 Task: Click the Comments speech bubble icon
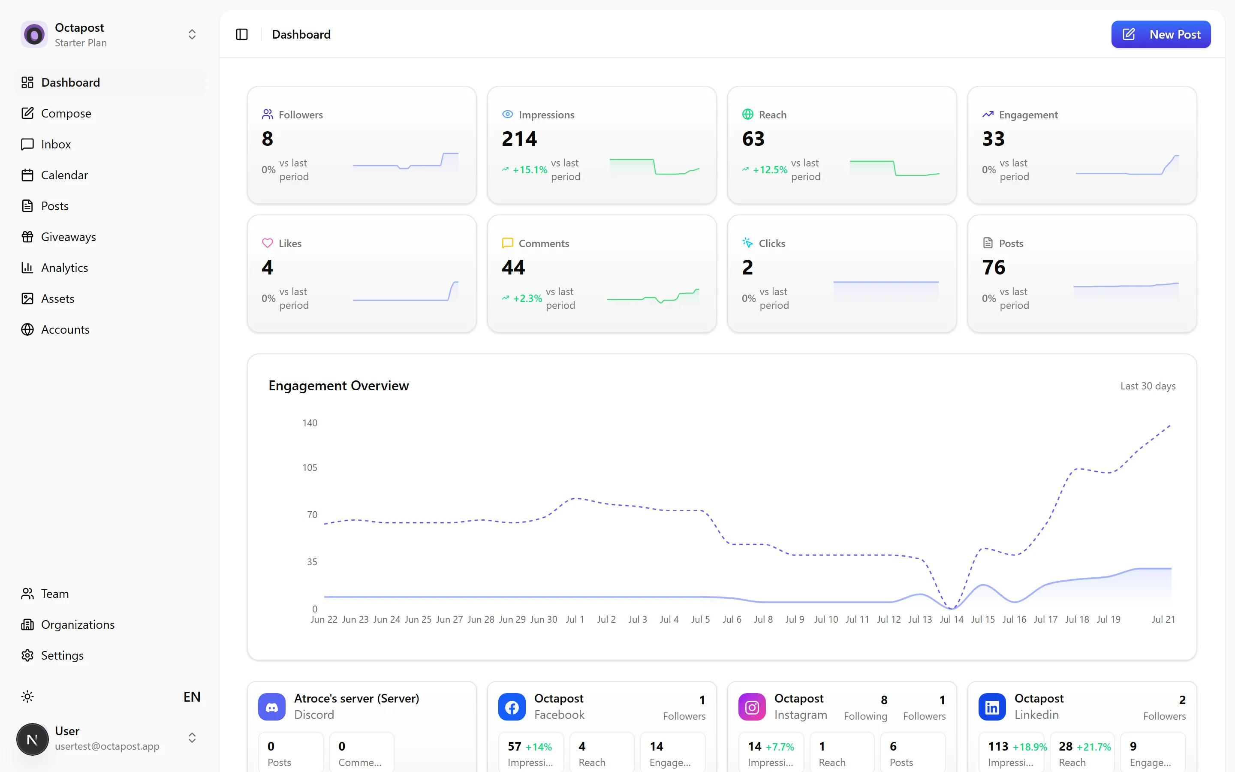507,243
